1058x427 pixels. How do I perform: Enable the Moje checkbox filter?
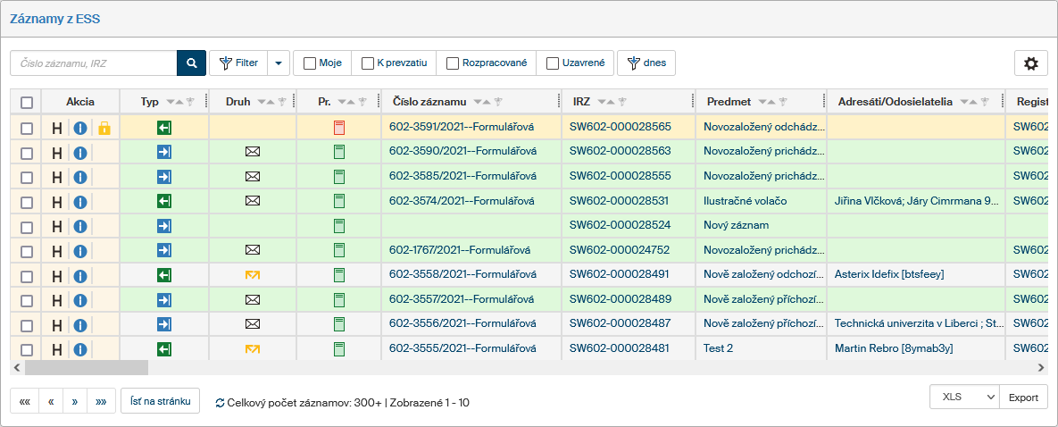click(310, 63)
